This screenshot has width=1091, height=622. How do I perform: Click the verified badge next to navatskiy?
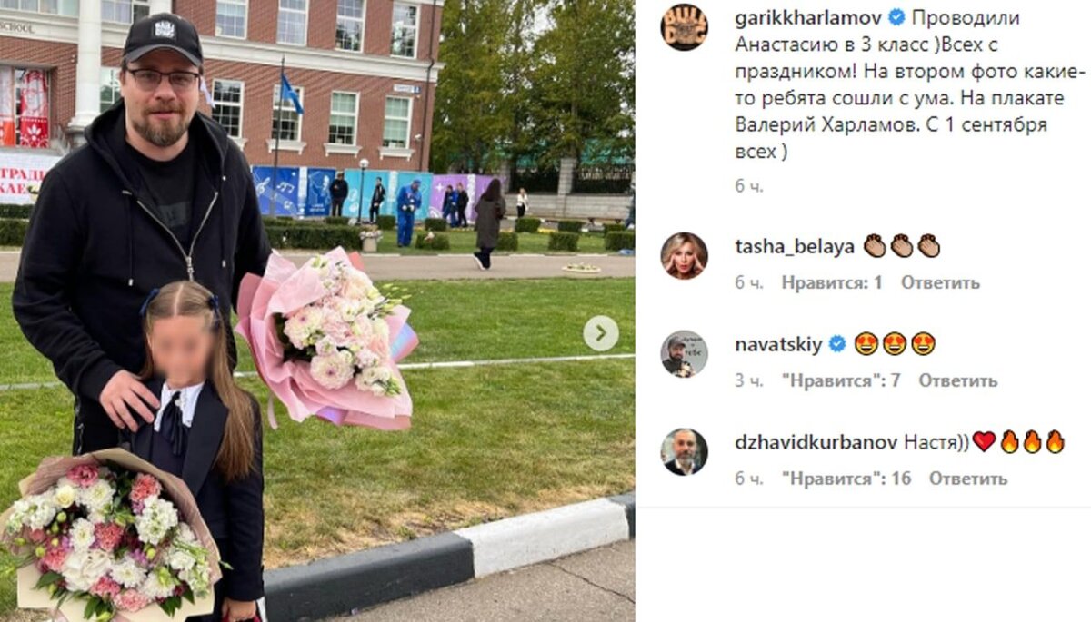coord(837,344)
